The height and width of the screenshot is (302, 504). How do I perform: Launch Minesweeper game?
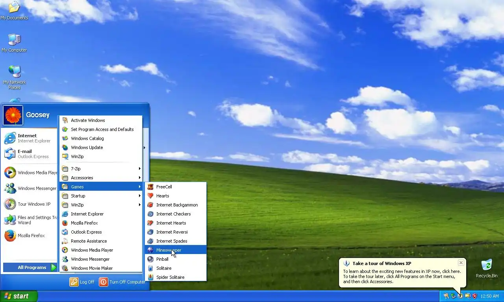click(x=176, y=250)
